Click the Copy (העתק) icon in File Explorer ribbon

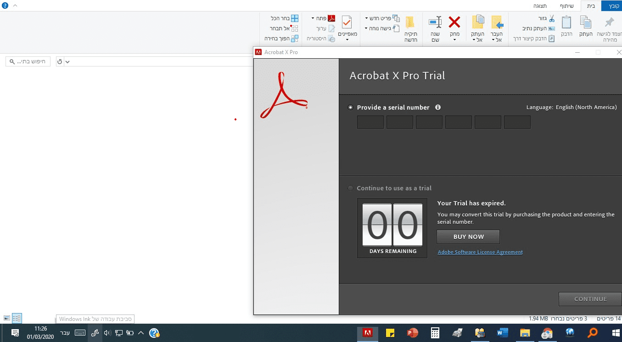coord(586,22)
